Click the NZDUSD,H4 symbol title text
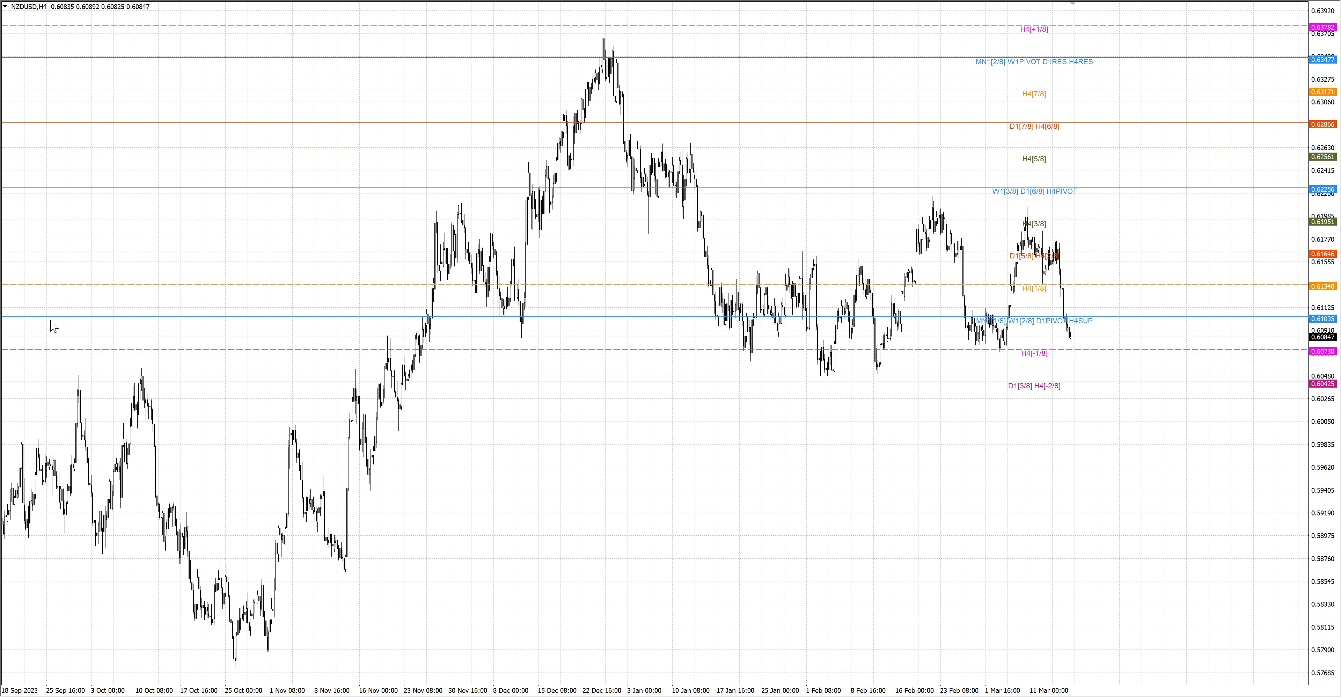Screen dimensions: 1341x697 point(29,7)
